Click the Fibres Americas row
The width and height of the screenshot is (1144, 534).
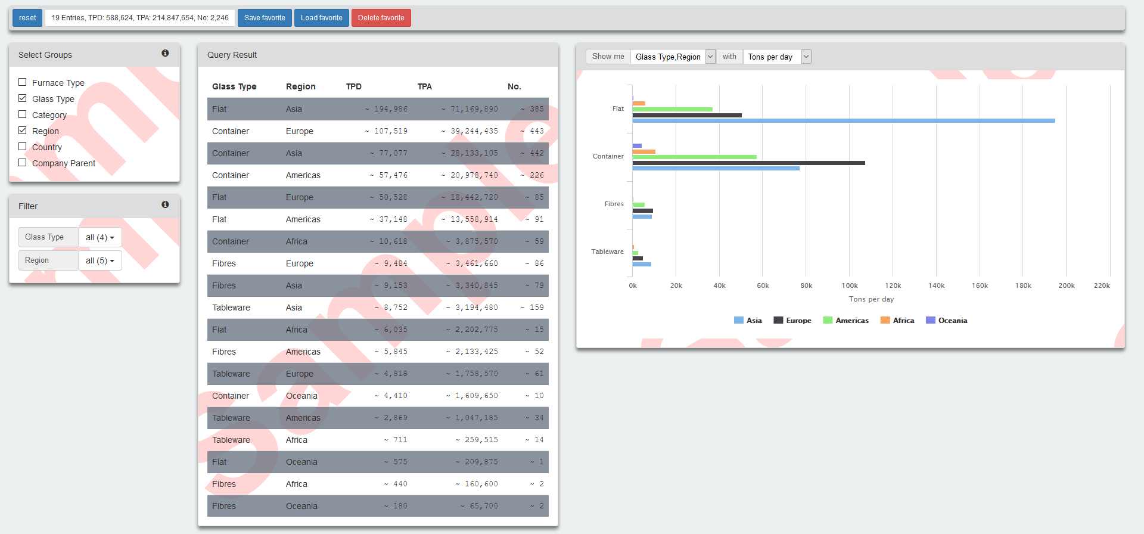pos(378,352)
